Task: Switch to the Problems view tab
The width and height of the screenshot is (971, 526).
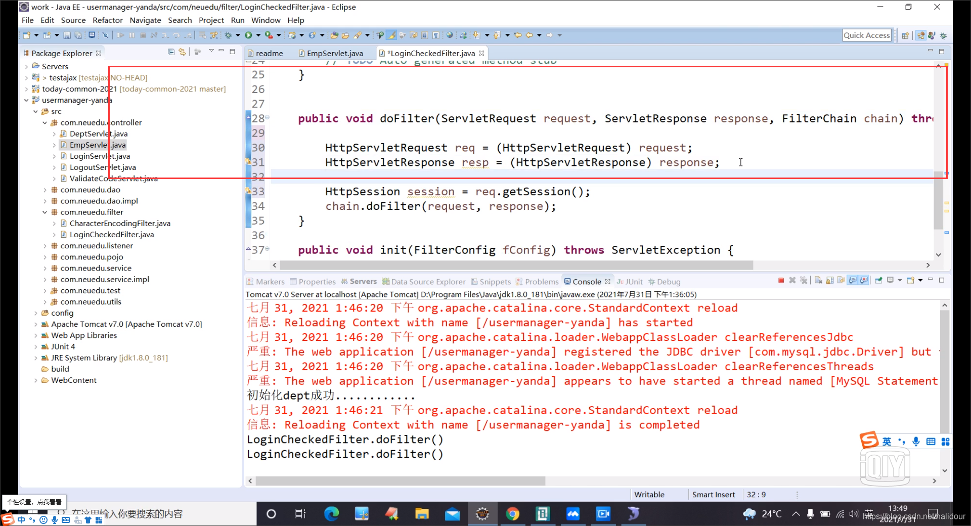Action: [537, 282]
